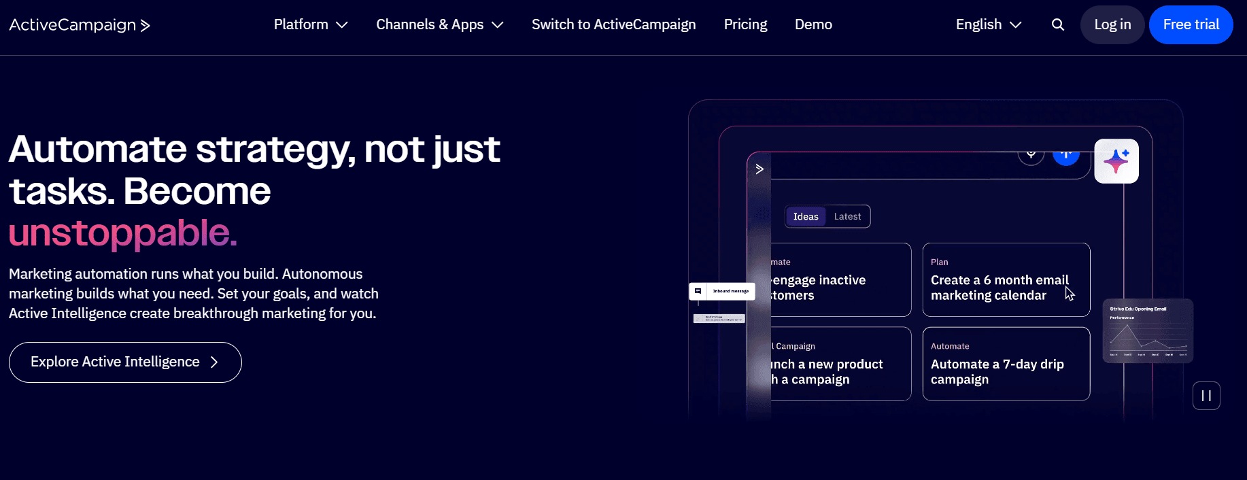Open the Pricing page
The image size is (1247, 480).
[x=745, y=24]
